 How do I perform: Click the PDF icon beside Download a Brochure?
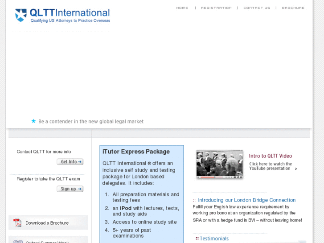(x=17, y=223)
